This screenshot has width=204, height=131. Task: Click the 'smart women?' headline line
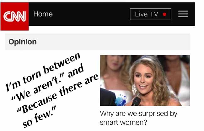123,122
